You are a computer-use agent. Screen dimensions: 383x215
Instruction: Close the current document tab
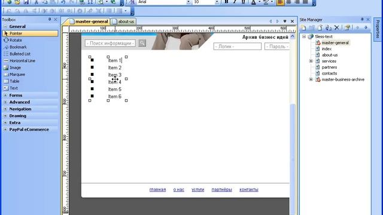pyautogui.click(x=292, y=21)
